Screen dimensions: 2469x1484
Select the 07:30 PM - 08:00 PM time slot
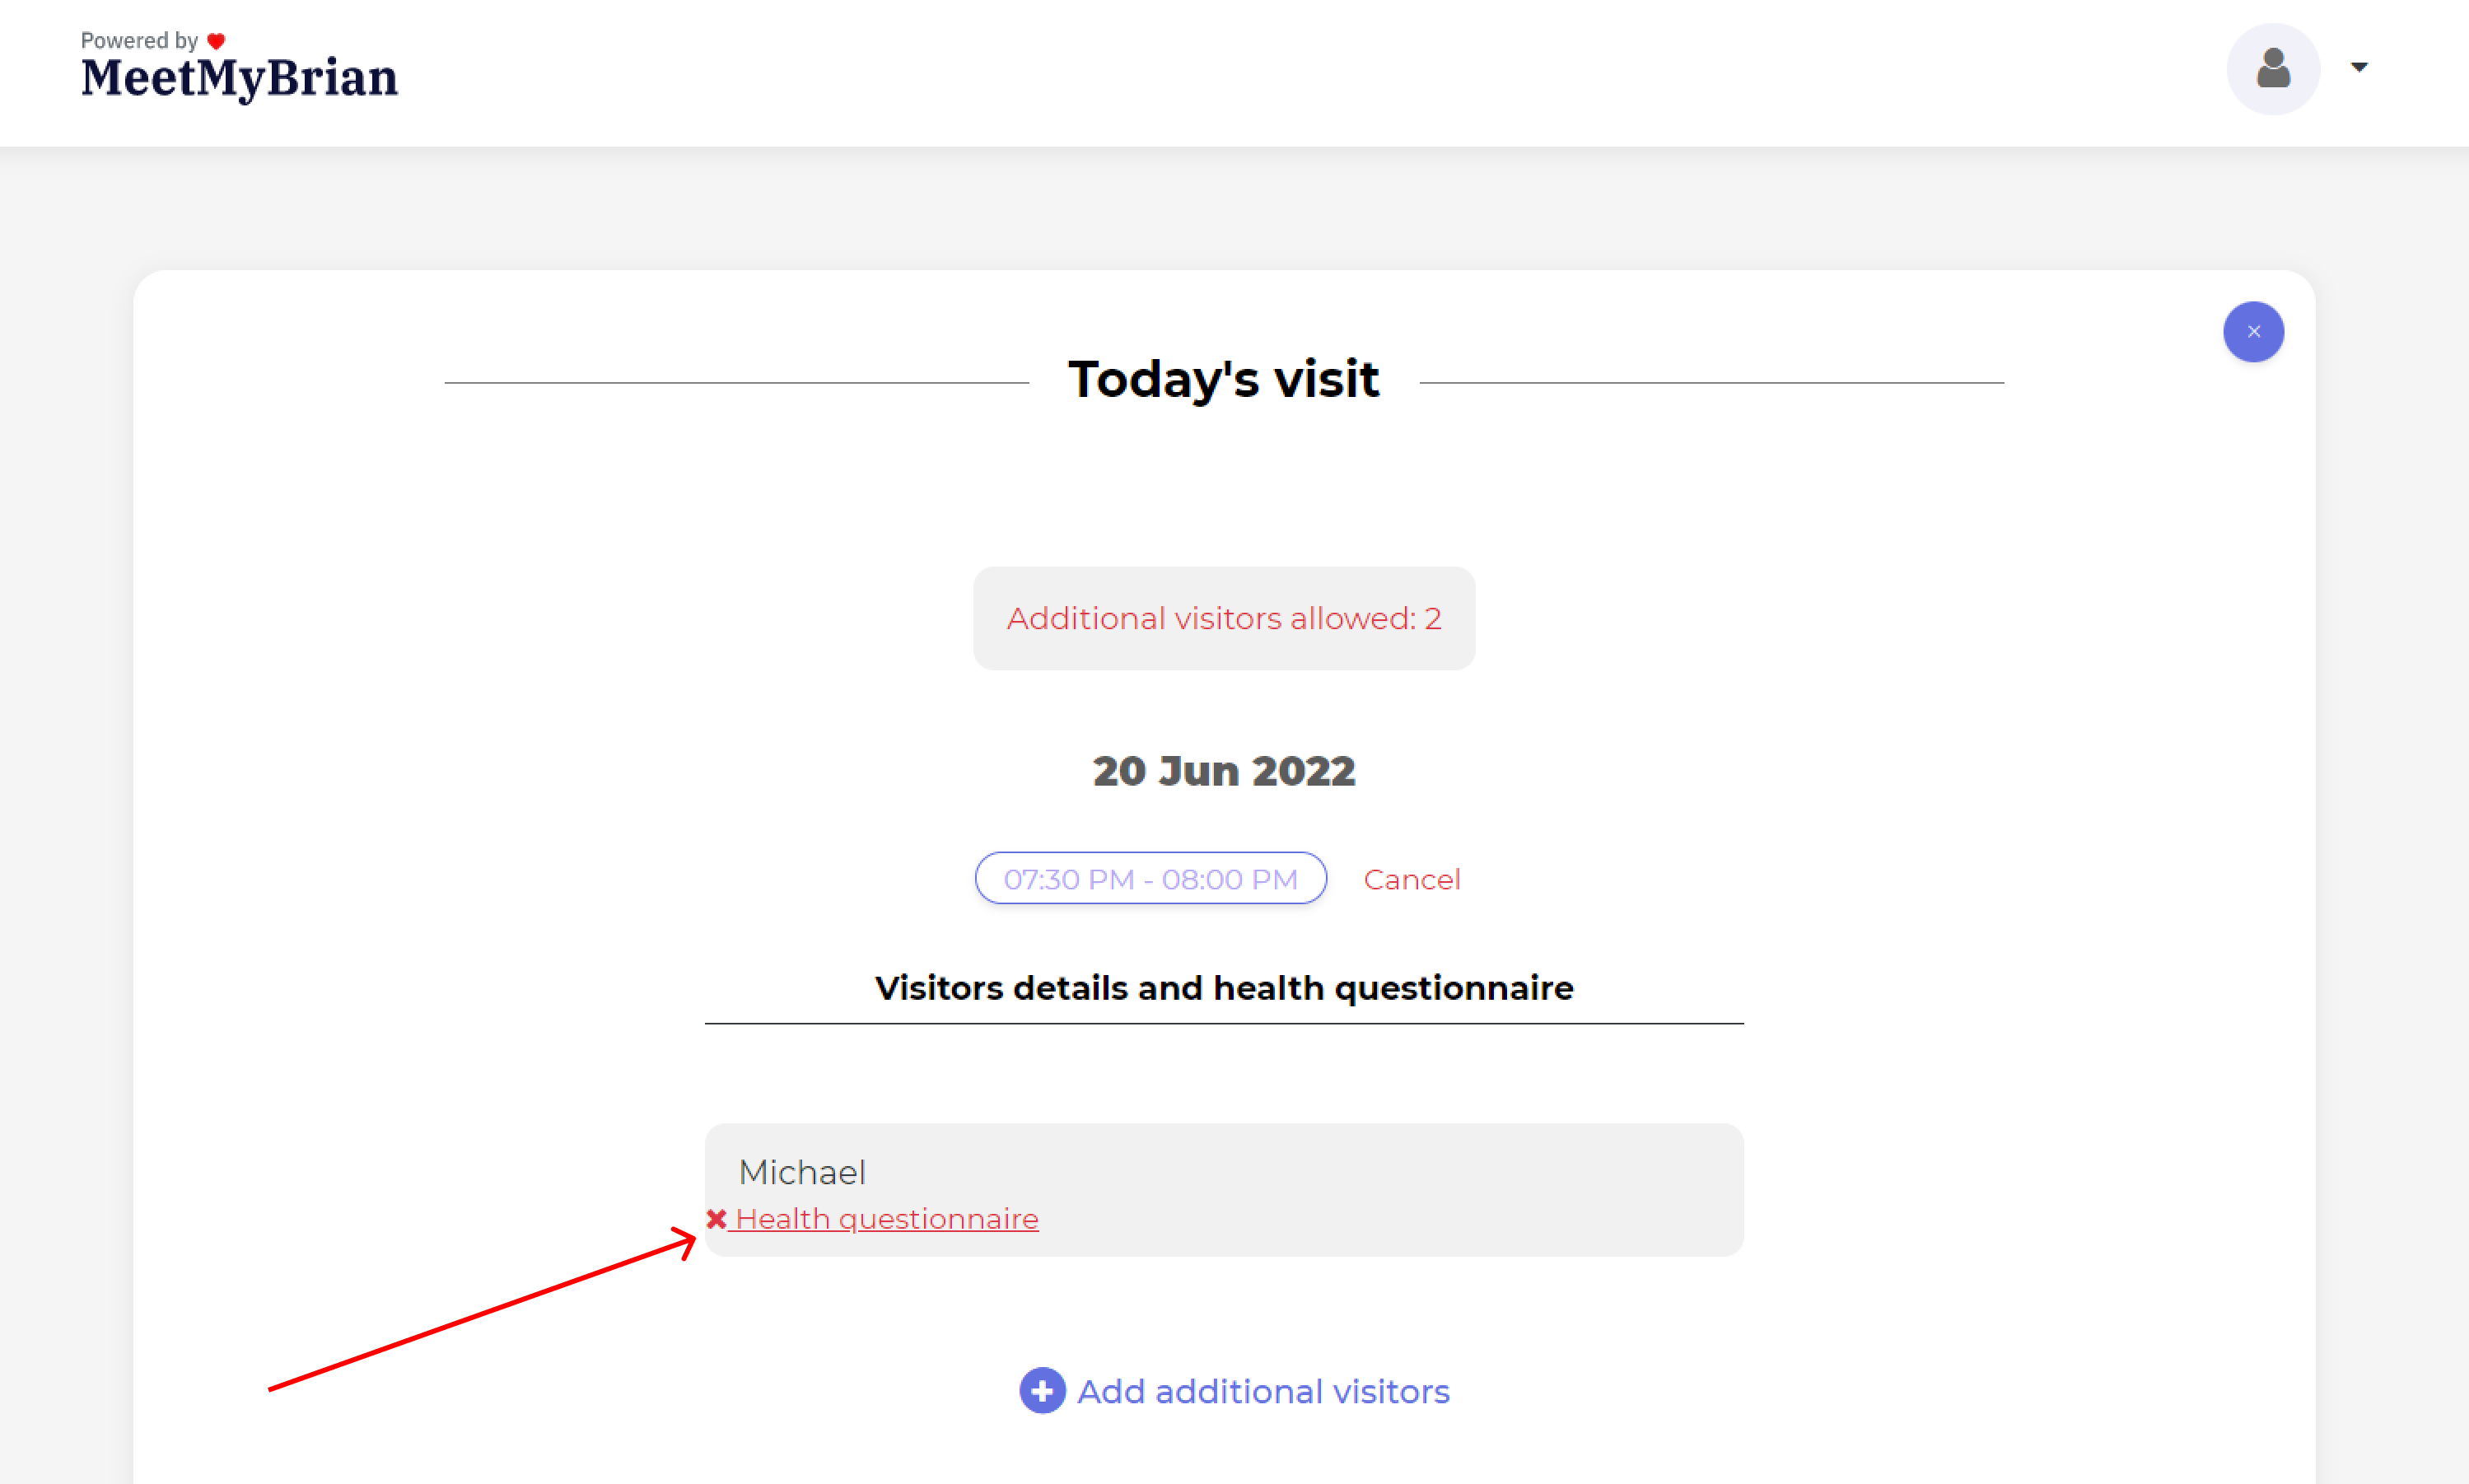pos(1150,878)
